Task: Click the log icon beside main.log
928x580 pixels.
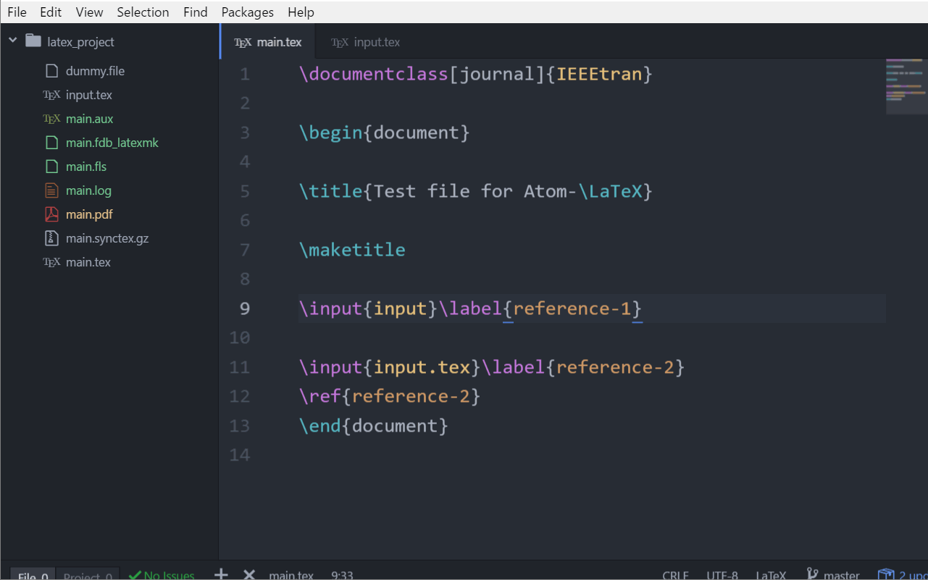Action: click(51, 190)
